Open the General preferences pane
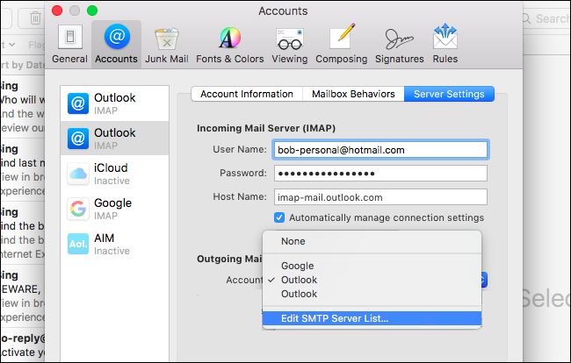This screenshot has height=363, width=571. [69, 44]
